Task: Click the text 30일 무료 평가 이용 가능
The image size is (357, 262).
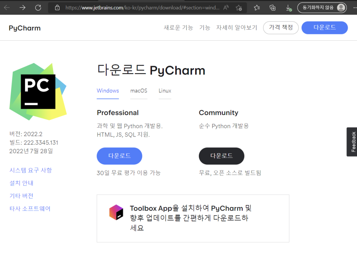Action: [129, 173]
